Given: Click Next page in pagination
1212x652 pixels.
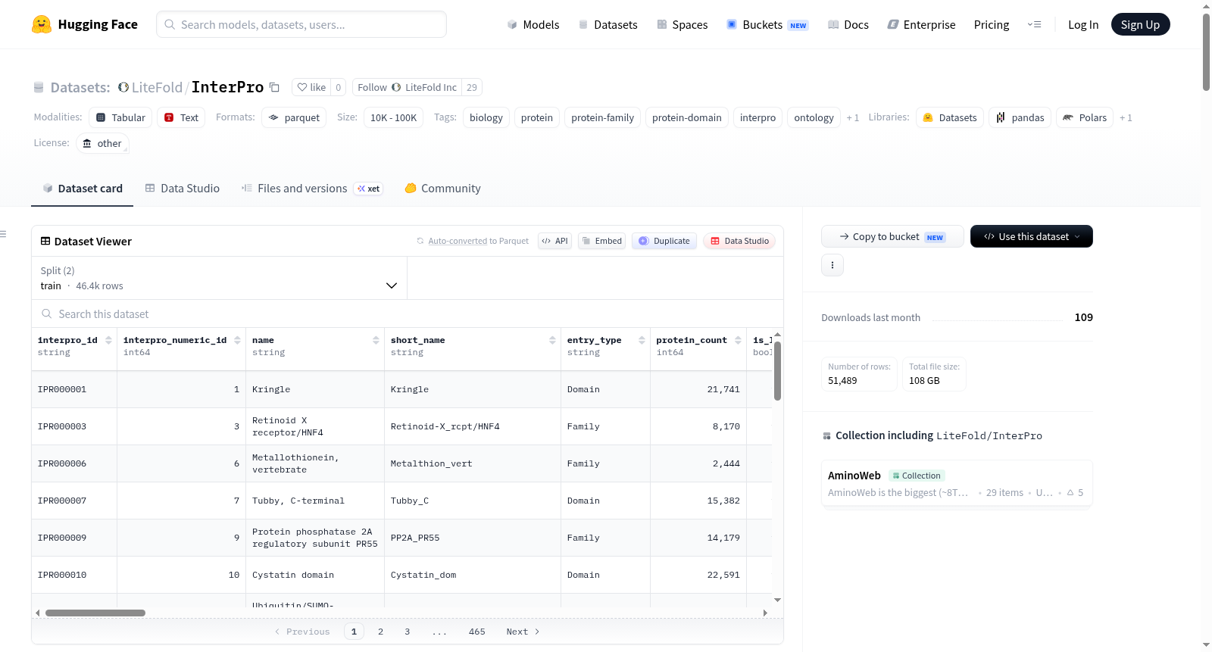Looking at the screenshot, I should [523, 632].
